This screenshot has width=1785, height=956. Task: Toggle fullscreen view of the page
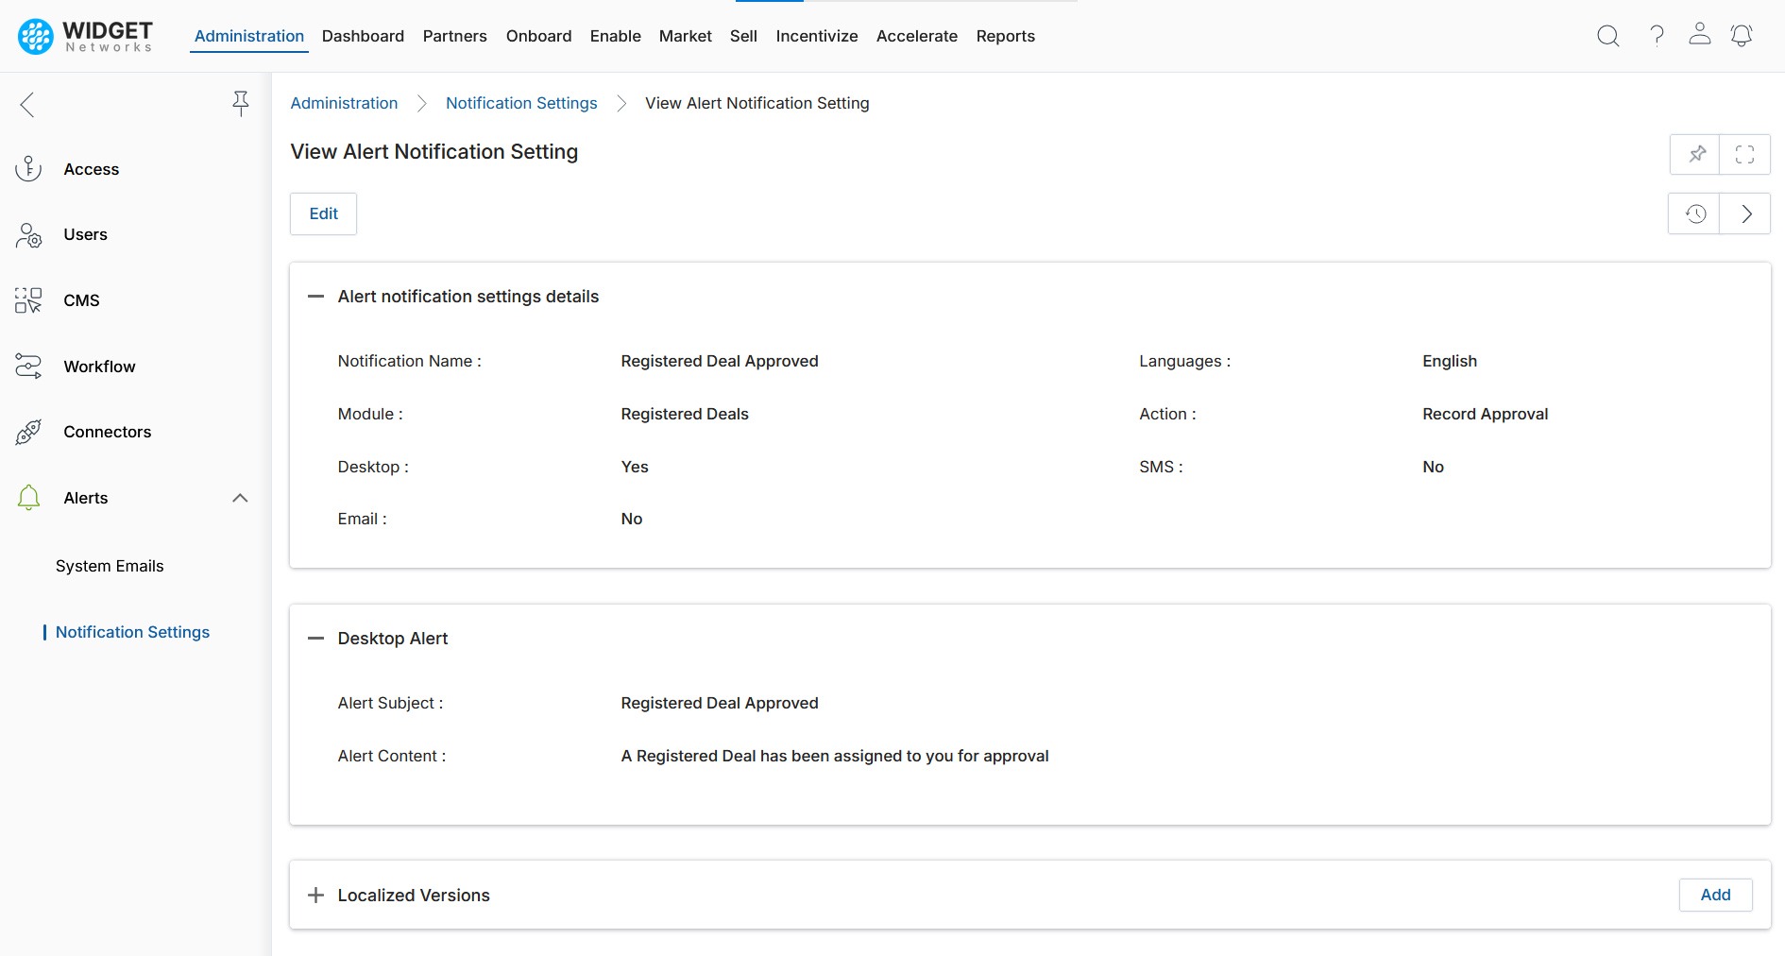pos(1744,154)
